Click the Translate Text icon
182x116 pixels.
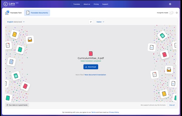[x=7, y=13]
